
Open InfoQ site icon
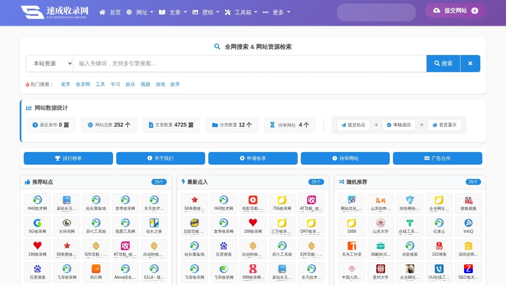point(468,226)
